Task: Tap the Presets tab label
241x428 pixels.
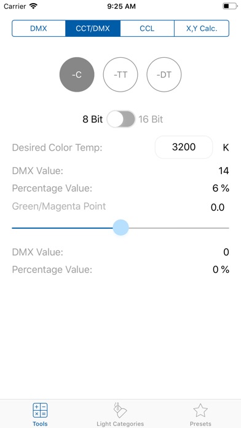Action: (200, 424)
